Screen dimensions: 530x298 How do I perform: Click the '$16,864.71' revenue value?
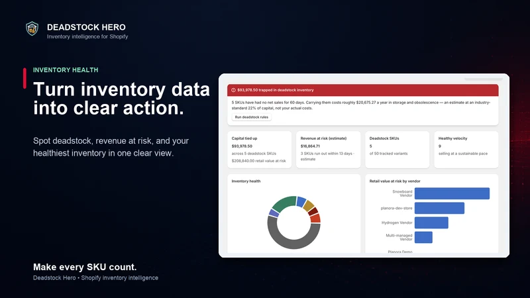(310, 146)
